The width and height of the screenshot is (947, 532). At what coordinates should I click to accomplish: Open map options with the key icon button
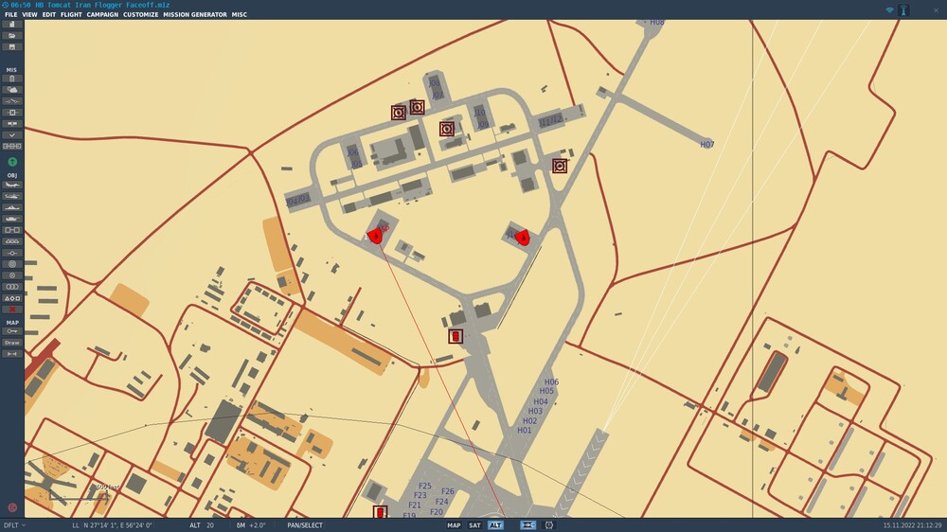pos(12,331)
